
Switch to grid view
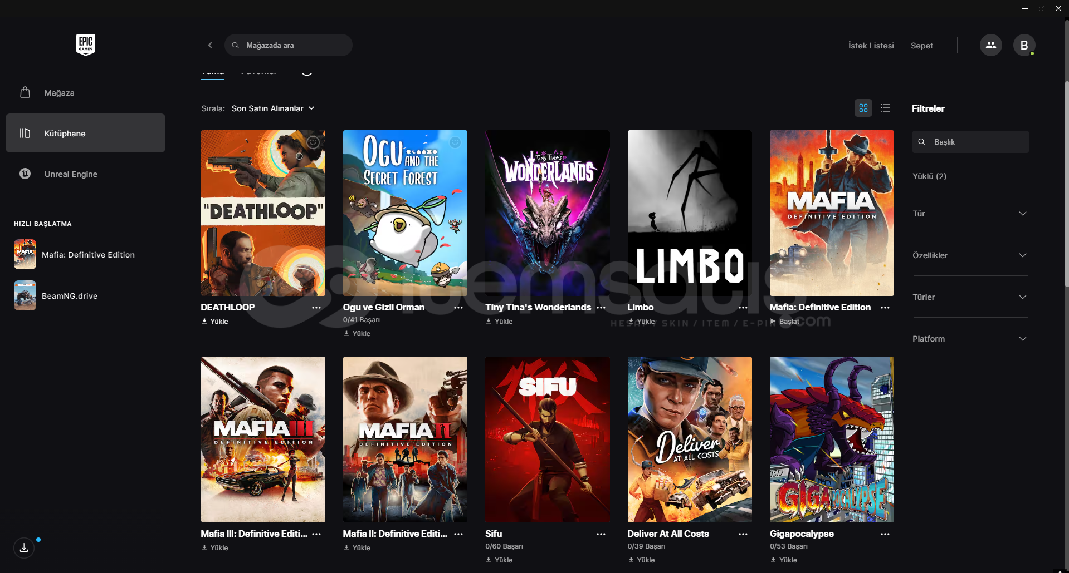(863, 108)
